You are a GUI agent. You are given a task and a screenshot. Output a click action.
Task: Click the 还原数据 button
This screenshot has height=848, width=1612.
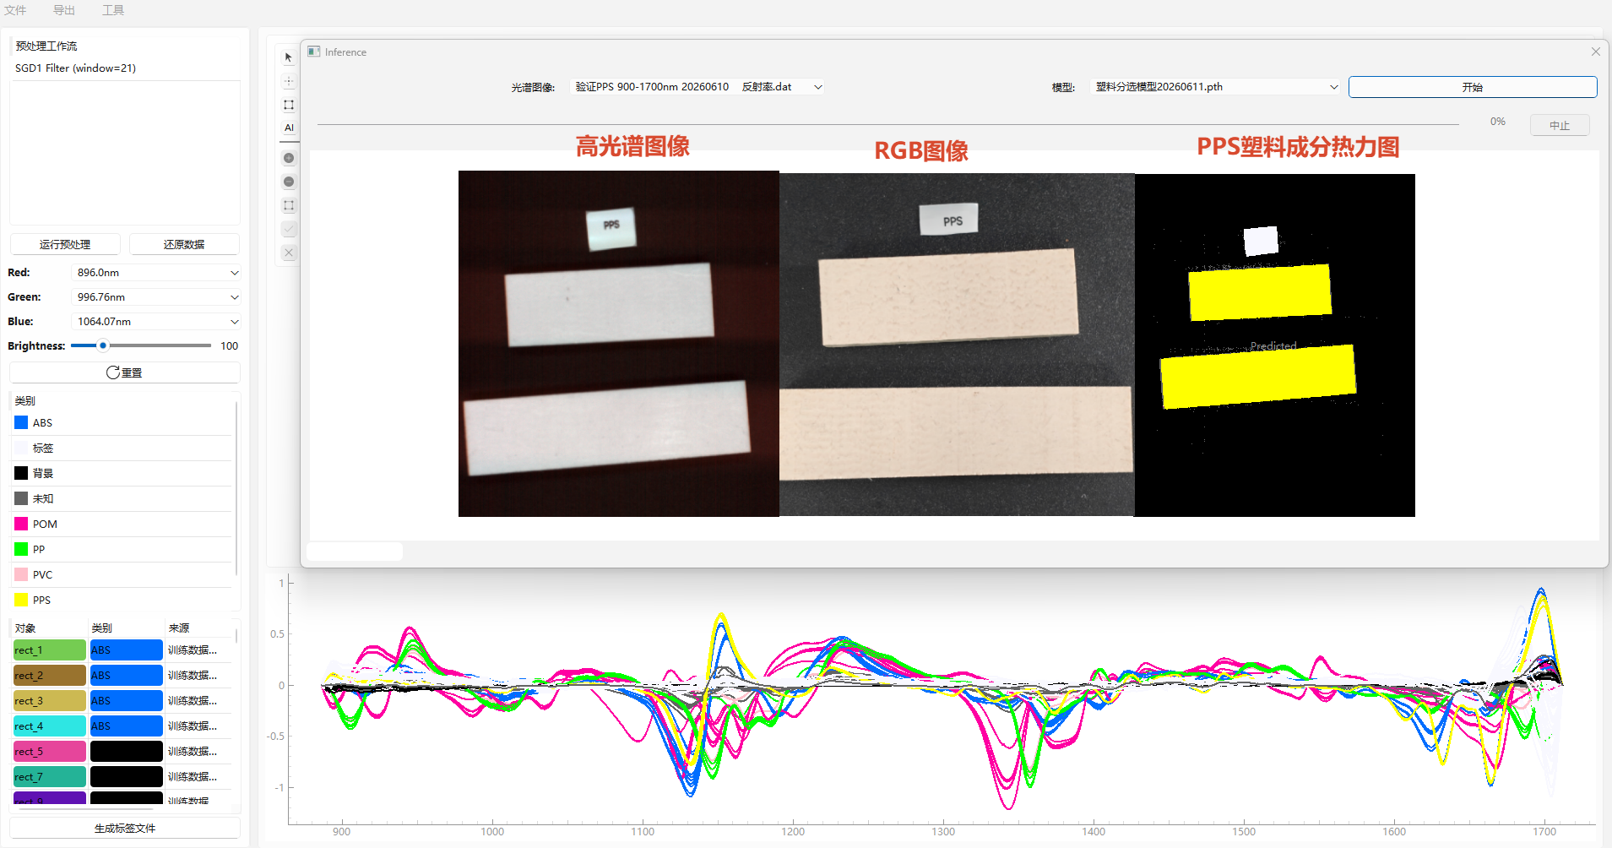[x=184, y=244]
